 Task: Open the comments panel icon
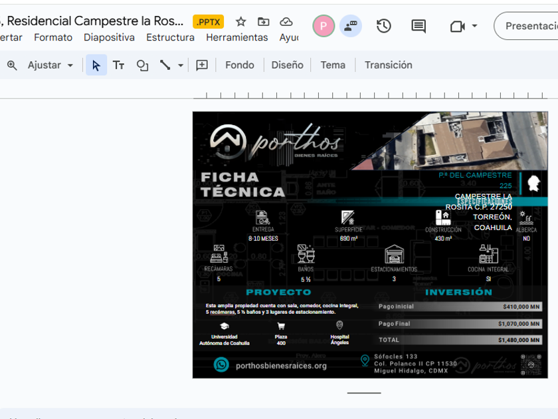(x=418, y=26)
